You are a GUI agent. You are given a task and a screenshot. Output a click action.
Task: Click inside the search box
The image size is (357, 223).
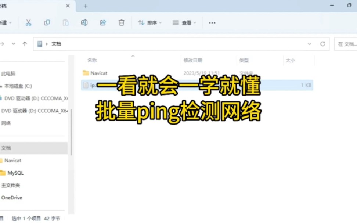coord(347,44)
